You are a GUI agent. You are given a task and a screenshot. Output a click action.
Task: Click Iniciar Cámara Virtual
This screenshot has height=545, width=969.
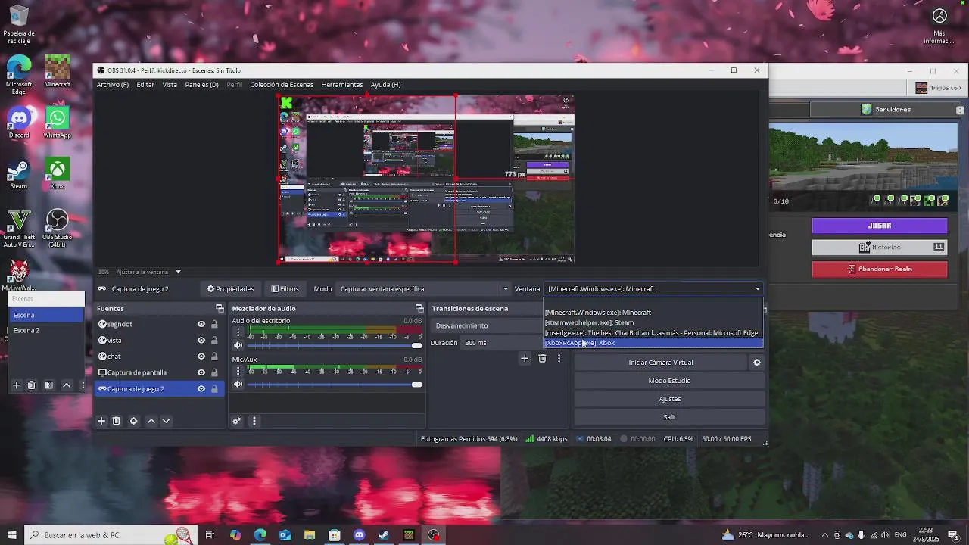click(660, 363)
